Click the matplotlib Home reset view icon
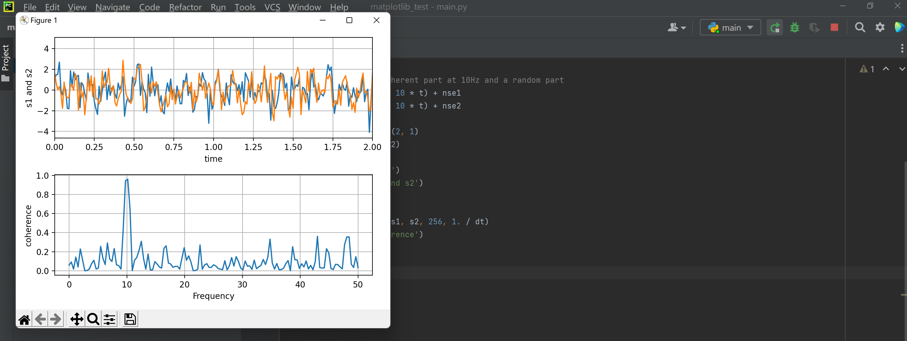Screen dimensions: 907x341 [24, 320]
